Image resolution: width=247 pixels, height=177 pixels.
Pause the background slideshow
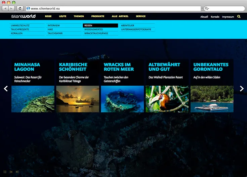click(x=5, y=172)
